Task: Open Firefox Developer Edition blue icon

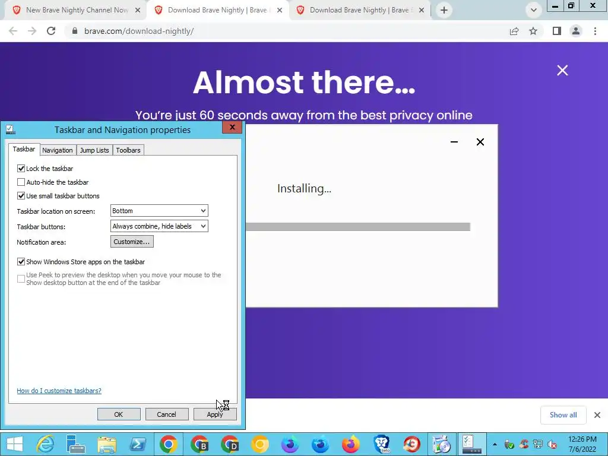Action: pos(320,444)
